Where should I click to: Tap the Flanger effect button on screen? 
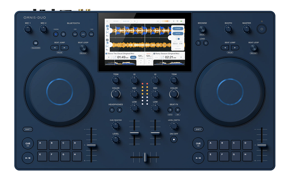[178, 29]
